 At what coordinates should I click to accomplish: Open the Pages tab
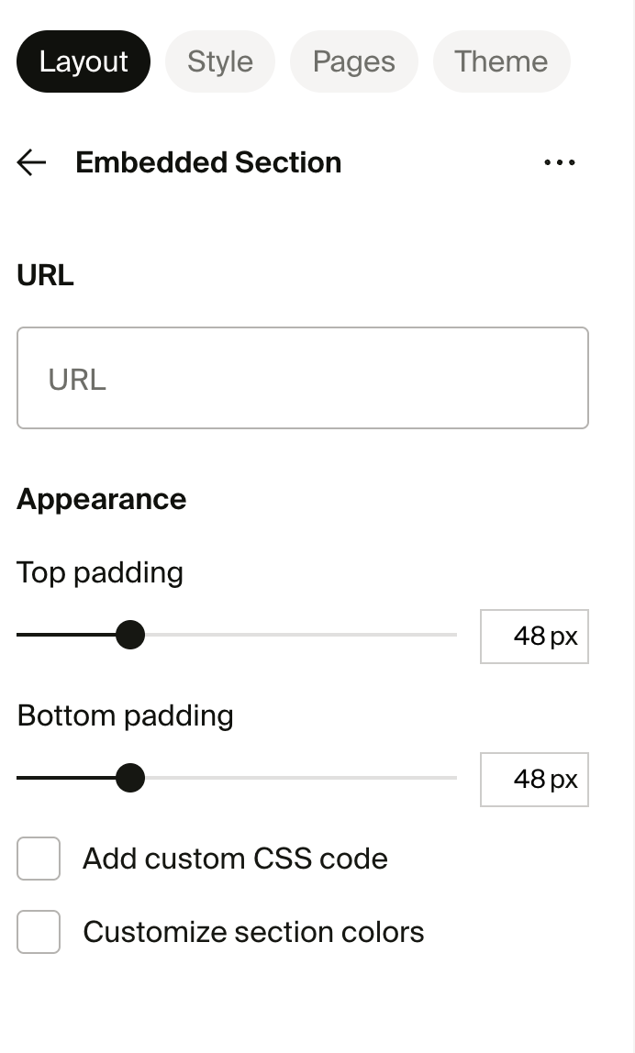(354, 61)
